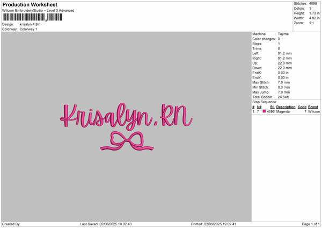Image resolution: width=322 pixels, height=228 pixels.
Task: Select the Height value 1.73 in
Action: [314, 13]
